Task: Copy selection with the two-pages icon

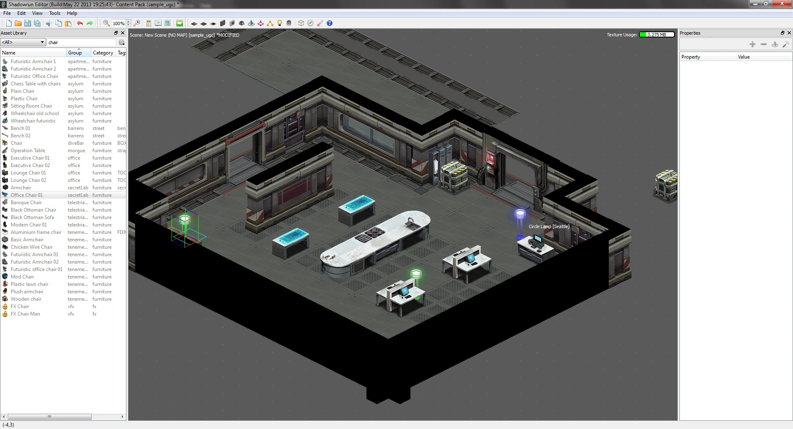Action: click(x=59, y=24)
